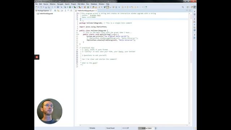Open the Source menu
This screenshot has height=130, width=231.
click(46, 4)
